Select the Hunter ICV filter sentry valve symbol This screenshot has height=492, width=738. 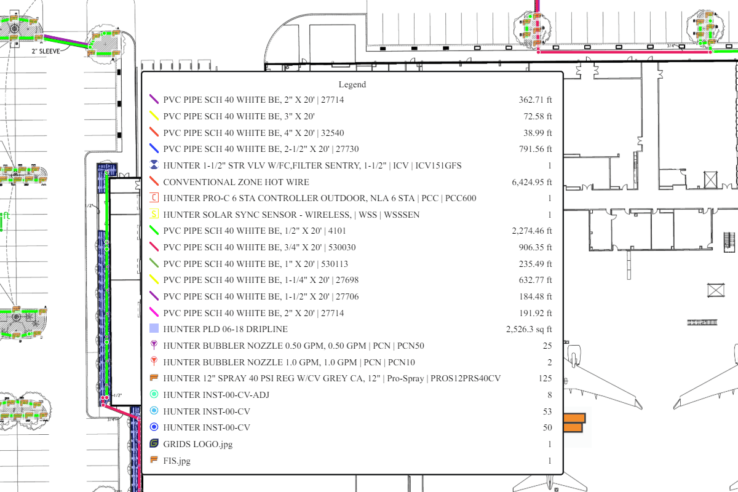154,165
